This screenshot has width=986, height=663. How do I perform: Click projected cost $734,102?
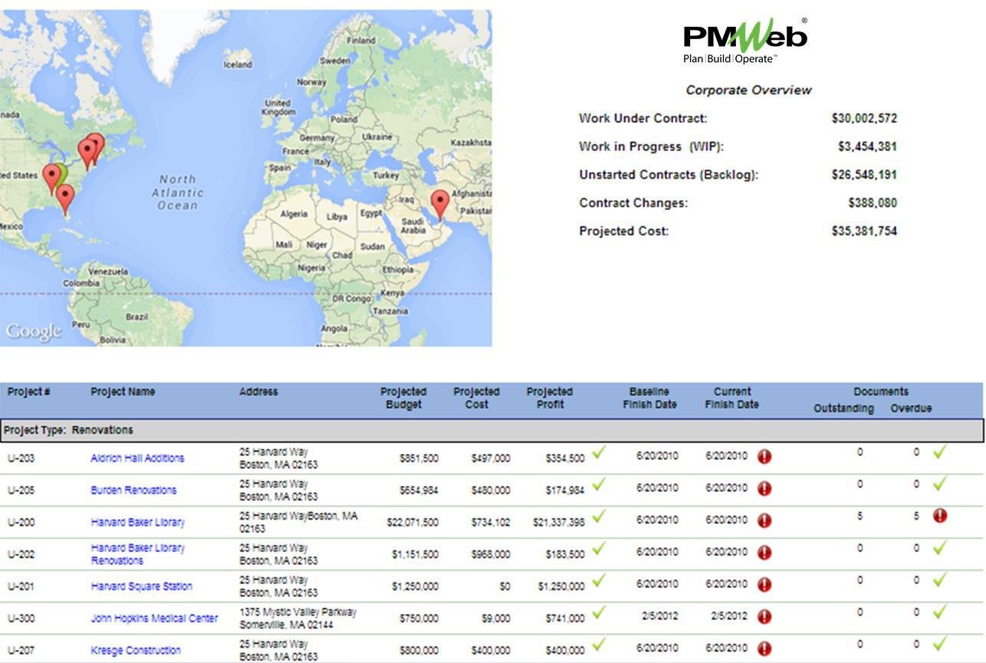pyautogui.click(x=491, y=523)
